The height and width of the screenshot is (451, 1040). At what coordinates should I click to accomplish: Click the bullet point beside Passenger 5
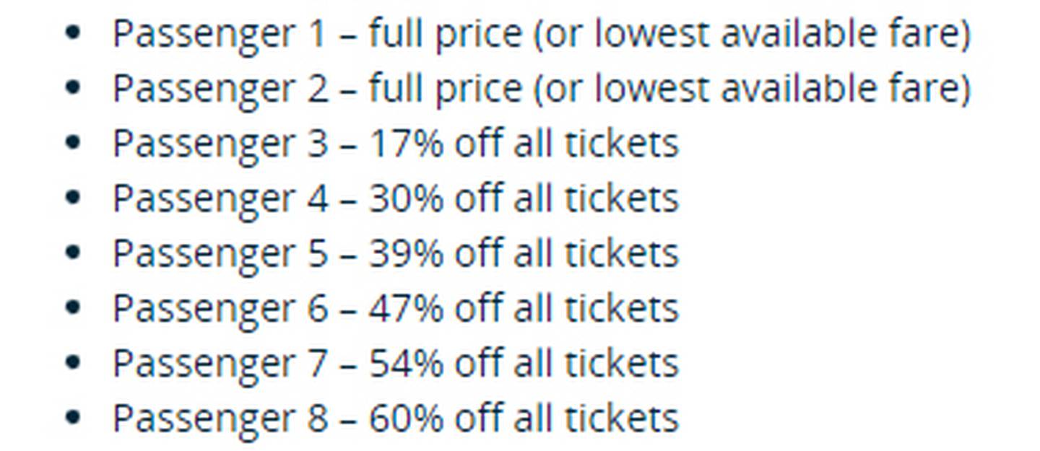coord(72,253)
